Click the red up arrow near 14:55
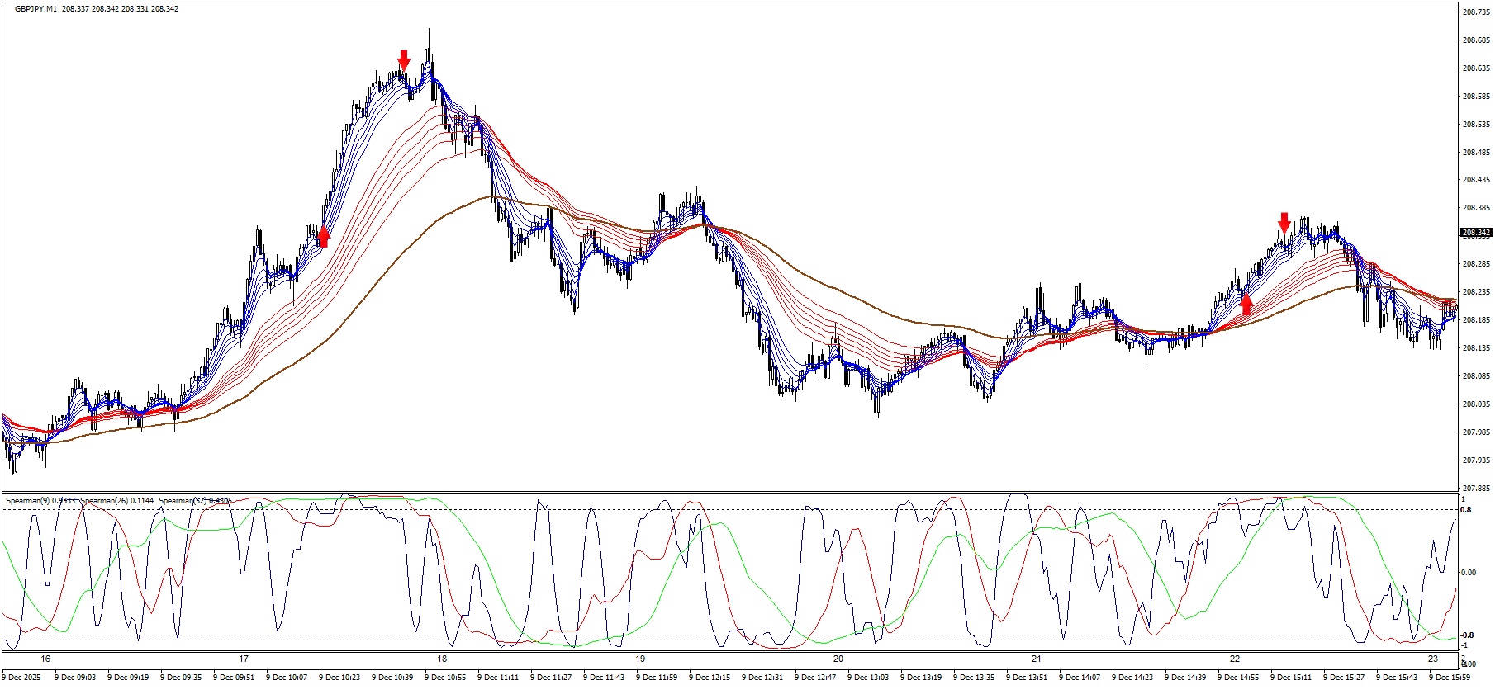1500x699 pixels. tap(1246, 304)
